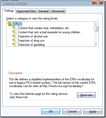The width and height of the screenshot is (106, 118).
Task: Click the More Info button
Action: point(86,95)
